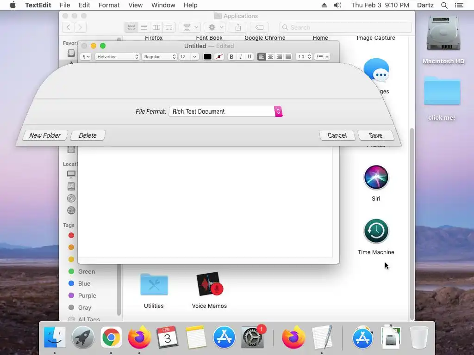
Task: Toggle italic formatting in TextEdit toolbar
Action: pos(241,57)
